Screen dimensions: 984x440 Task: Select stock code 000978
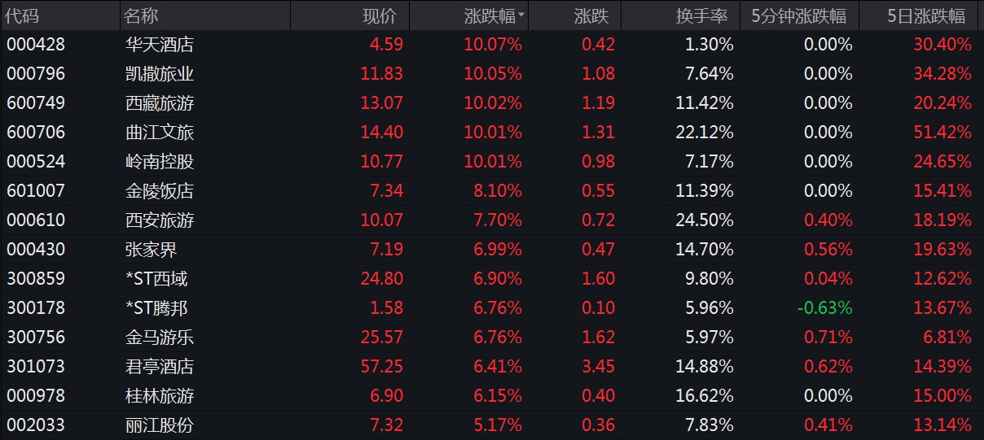(x=36, y=396)
